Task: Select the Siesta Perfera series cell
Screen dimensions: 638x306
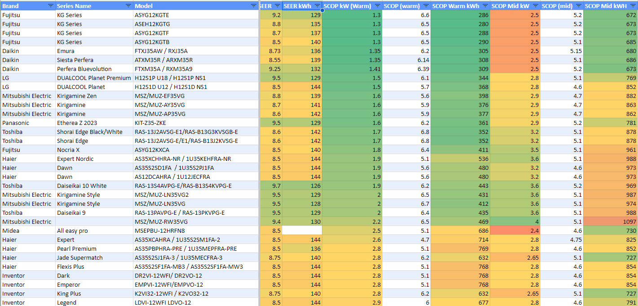Action: coord(94,60)
